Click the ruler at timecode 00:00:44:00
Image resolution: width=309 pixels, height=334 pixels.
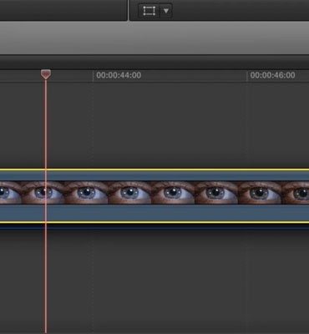click(119, 75)
